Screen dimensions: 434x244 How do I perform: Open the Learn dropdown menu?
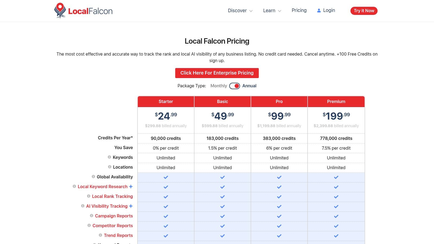[x=269, y=11]
